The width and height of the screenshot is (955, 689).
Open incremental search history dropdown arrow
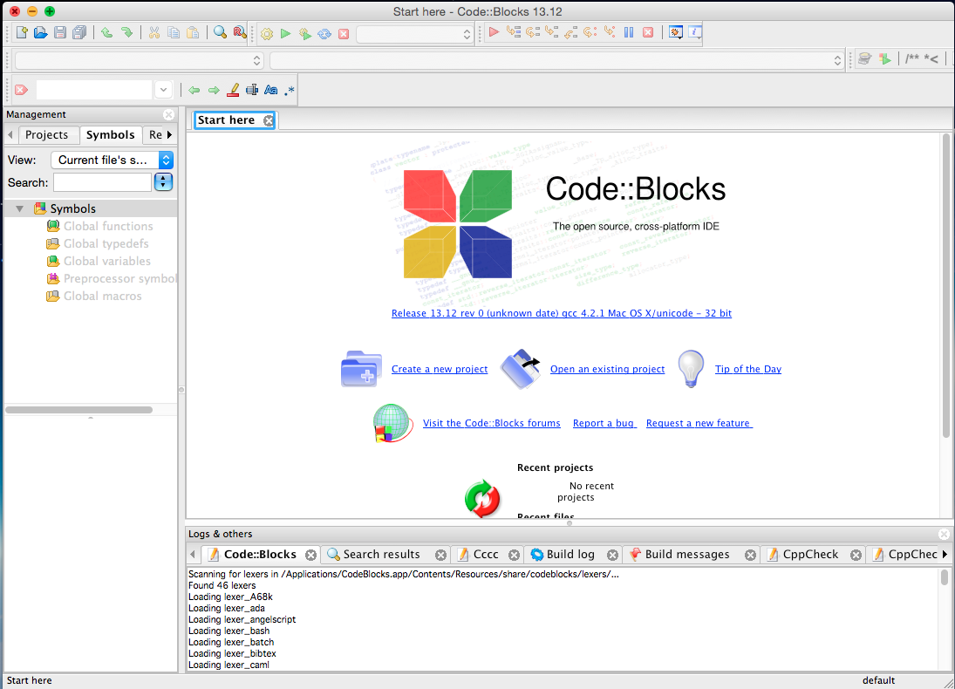163,90
